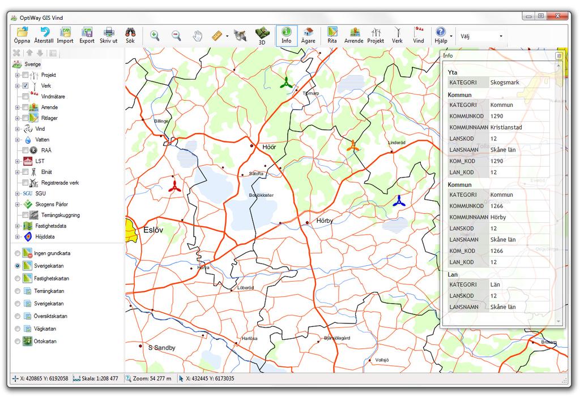Uncheck the Verk layer checkbox
Screen dimensions: 580x397
25,86
